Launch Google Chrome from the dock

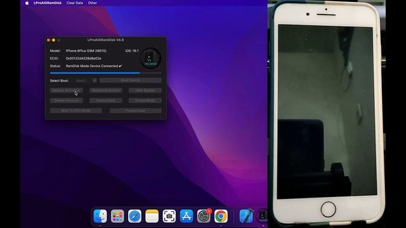point(221,216)
